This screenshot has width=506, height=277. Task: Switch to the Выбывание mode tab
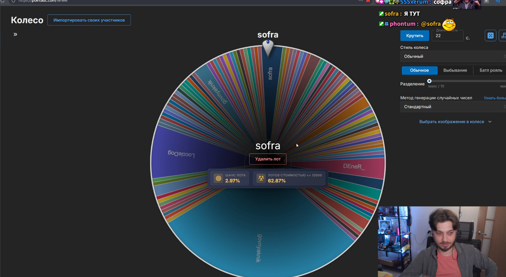coord(455,70)
